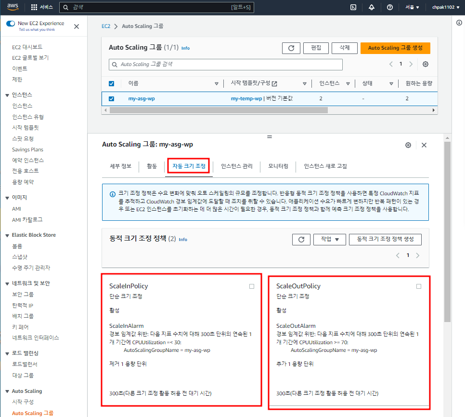Toggle the New EC2 Experience switch
Viewport: 465px width, 417px height.
(11, 24)
